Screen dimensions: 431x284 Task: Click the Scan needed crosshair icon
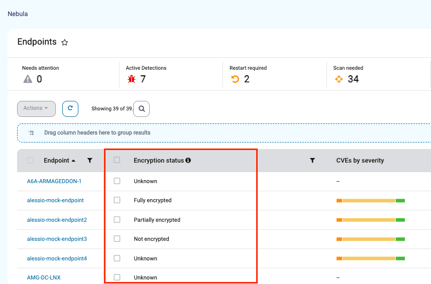tap(339, 79)
